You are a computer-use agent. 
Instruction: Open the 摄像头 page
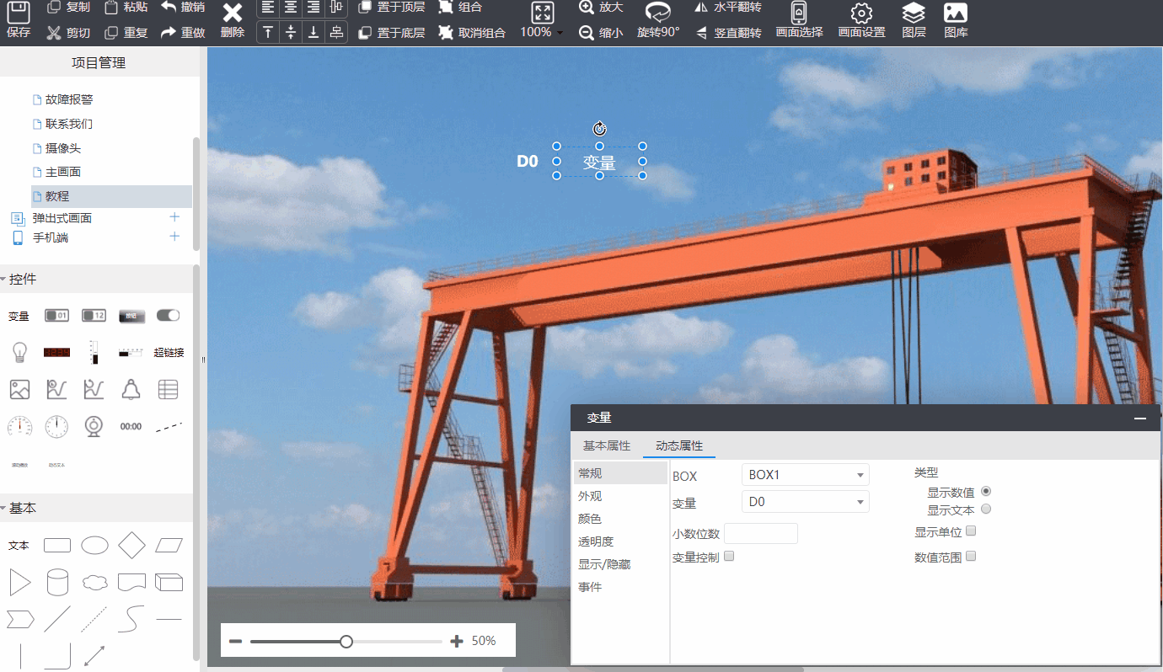point(63,148)
